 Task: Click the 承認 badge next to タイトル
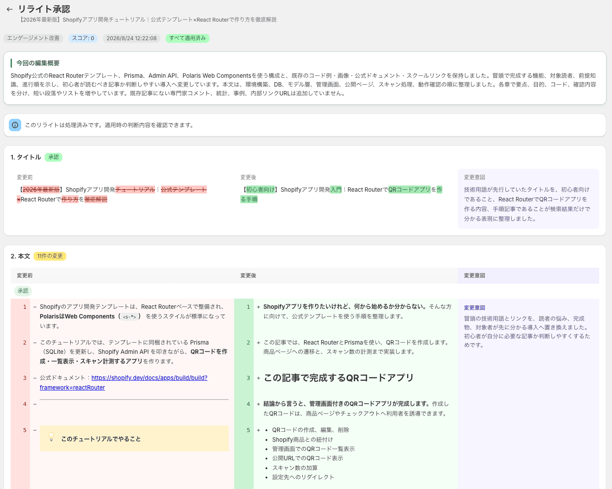point(53,157)
